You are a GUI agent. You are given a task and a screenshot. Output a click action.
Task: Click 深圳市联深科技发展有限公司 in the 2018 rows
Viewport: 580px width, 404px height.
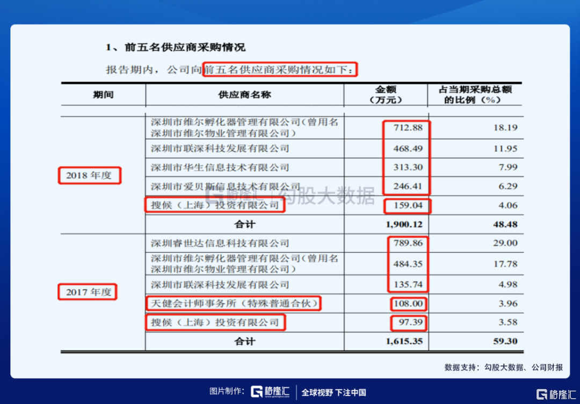[x=220, y=149]
